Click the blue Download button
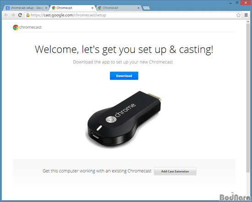252x202 pixels. [x=124, y=76]
